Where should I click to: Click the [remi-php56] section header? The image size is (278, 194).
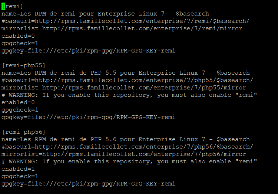[23, 132]
